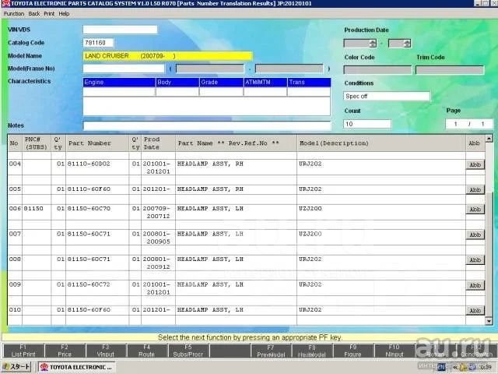This screenshot has width=498, height=374.
Task: Click the VIN/VDS input field
Action: click(120, 30)
